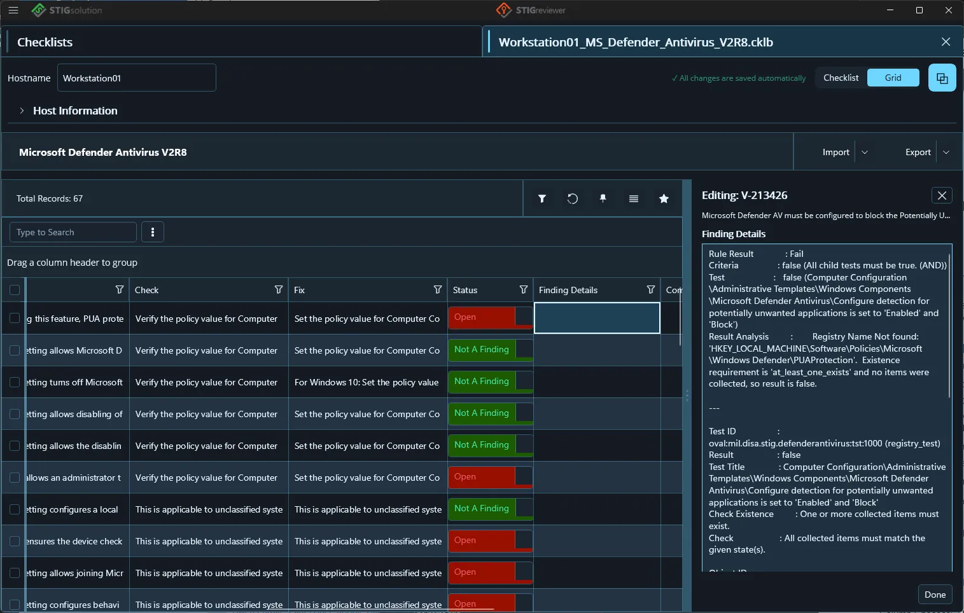Click the Hostname input field
This screenshot has height=613, width=964.
click(x=137, y=78)
